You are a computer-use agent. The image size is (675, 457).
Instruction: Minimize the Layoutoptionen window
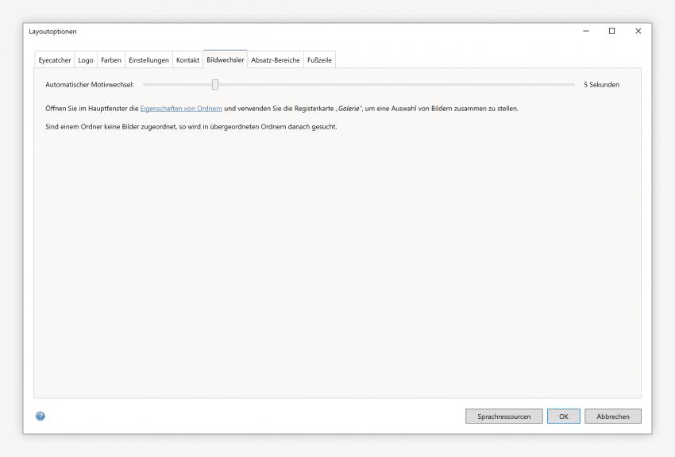[586, 31]
